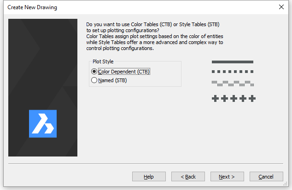Viewport: 292px width, 190px height.
Task: Click the BricsCAD logo icon
Action: [x=43, y=123]
